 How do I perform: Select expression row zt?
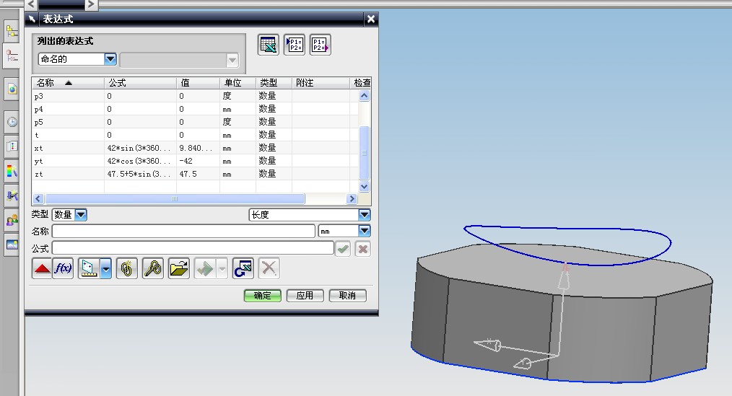pos(195,175)
